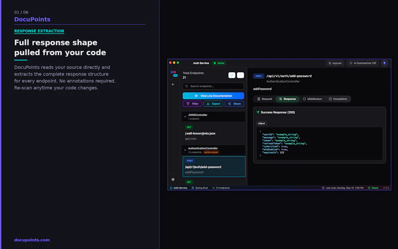Image resolution: width=398 pixels, height=249 pixels.
Task: Open the Middleware tab
Action: tap(312, 99)
